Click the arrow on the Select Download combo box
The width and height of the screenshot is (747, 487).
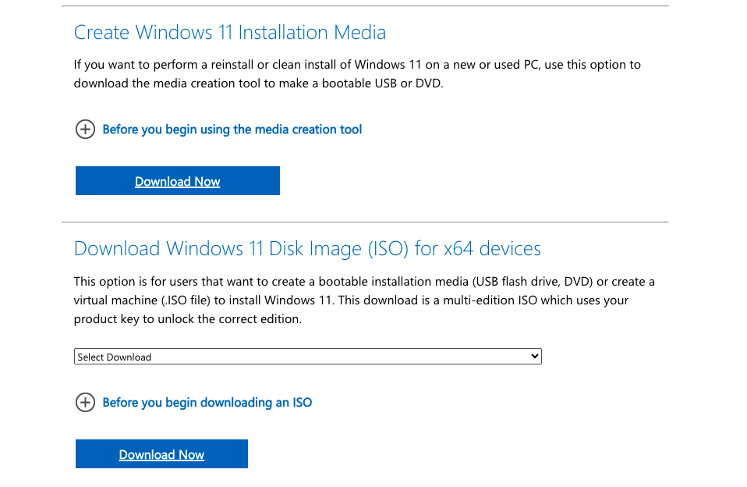(534, 357)
